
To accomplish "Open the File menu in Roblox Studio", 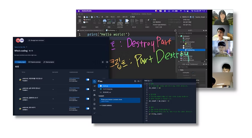I will pyautogui.click(x=79, y=17).
